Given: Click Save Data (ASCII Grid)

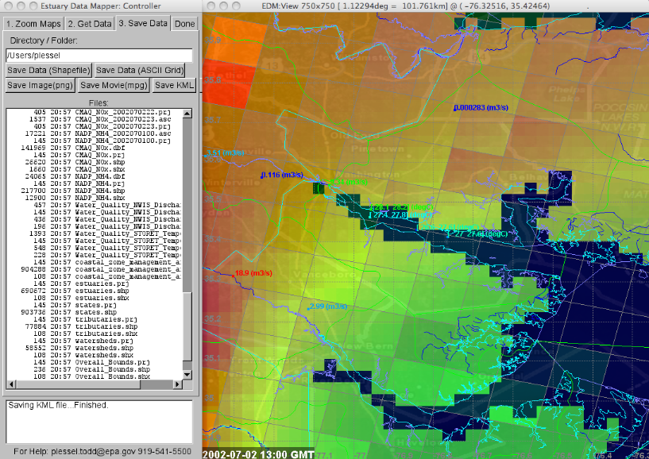Looking at the screenshot, I should pos(139,70).
